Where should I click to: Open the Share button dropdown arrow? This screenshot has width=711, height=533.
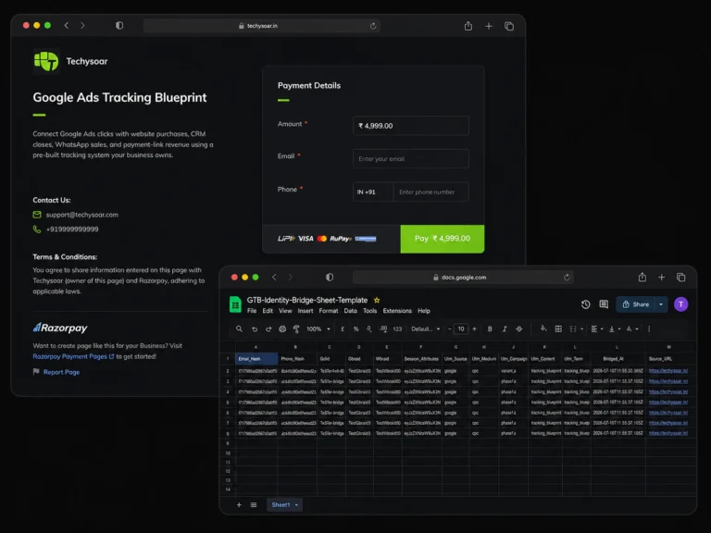(661, 304)
